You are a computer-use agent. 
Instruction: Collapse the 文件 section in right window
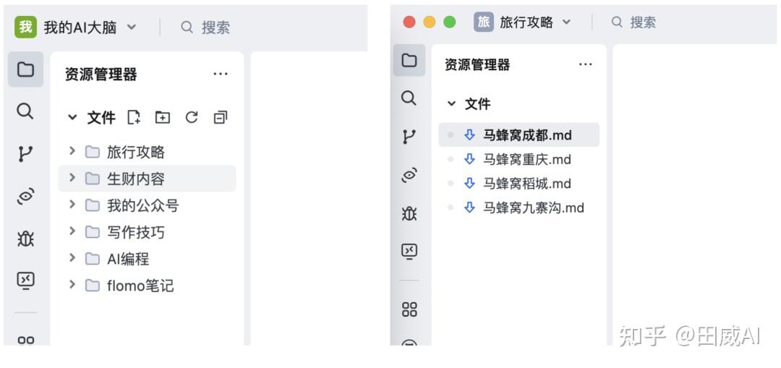(x=452, y=104)
